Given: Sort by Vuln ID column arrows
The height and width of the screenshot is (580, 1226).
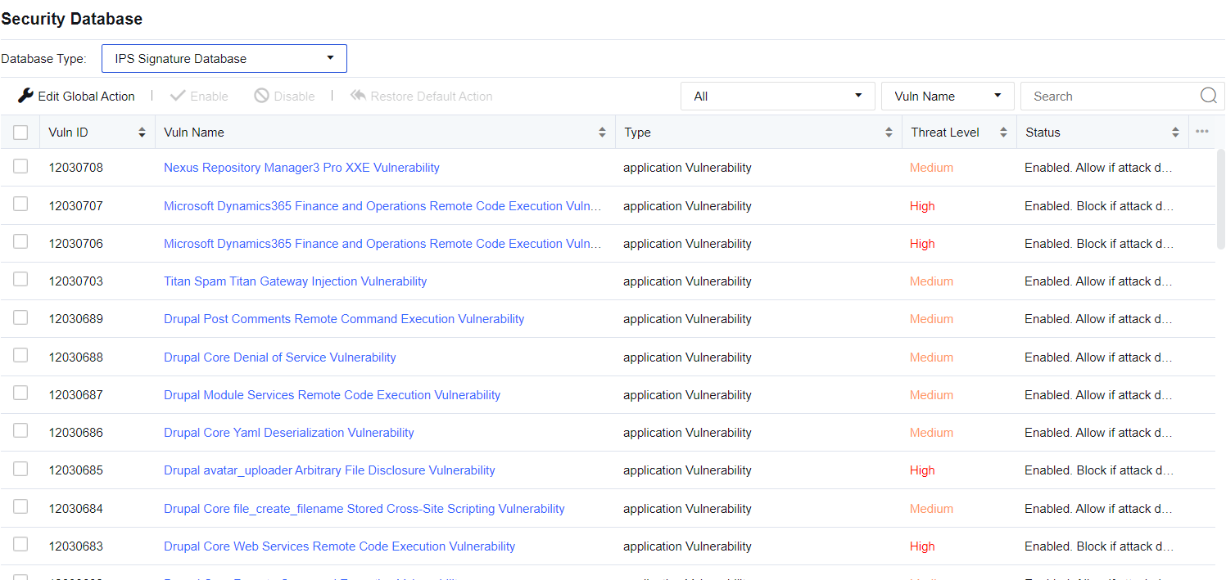Looking at the screenshot, I should click(142, 133).
